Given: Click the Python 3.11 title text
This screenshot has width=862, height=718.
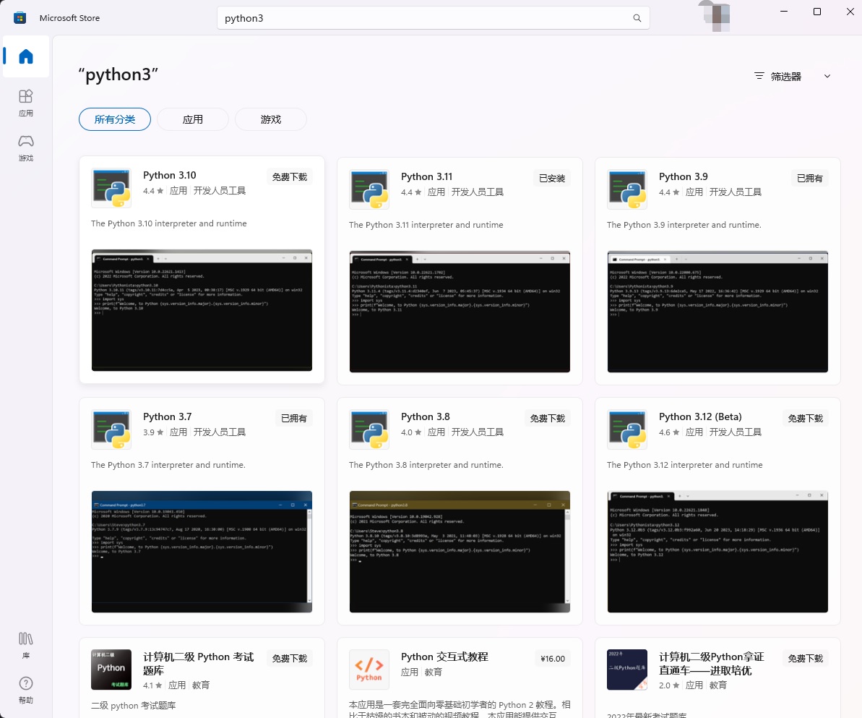Looking at the screenshot, I should click(x=426, y=176).
